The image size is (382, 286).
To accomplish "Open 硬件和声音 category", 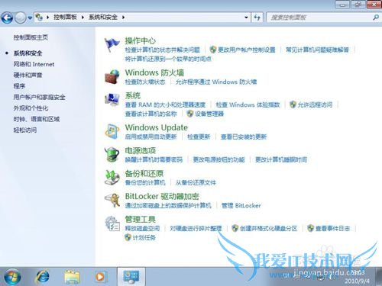I will coord(28,76).
